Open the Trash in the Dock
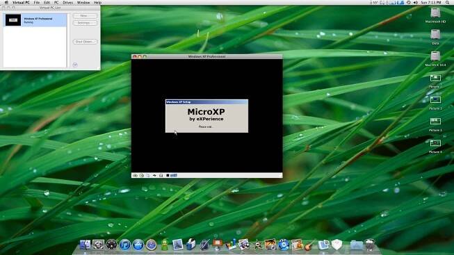 coord(370,245)
